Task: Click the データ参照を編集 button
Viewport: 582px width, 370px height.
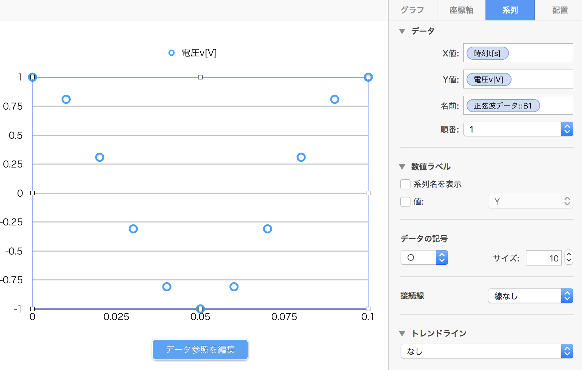Action: point(200,350)
